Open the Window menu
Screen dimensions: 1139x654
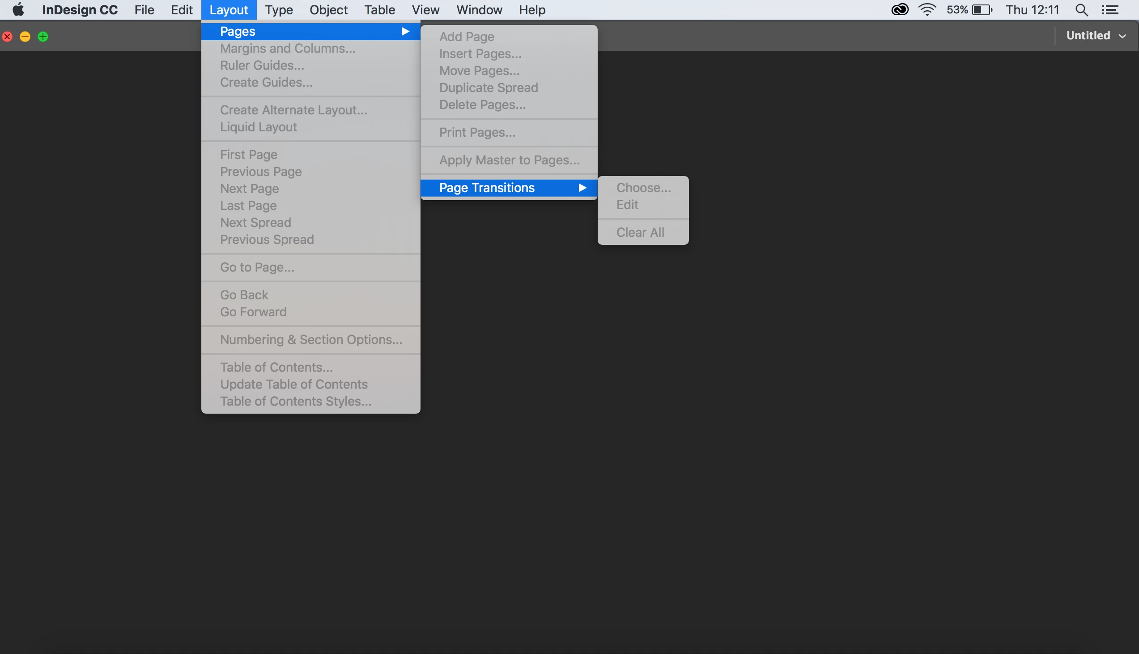click(x=479, y=9)
